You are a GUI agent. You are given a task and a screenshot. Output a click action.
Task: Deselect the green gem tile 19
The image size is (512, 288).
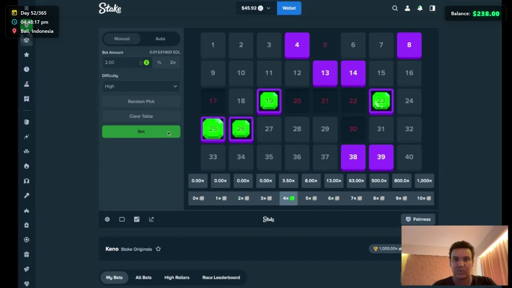tap(269, 101)
